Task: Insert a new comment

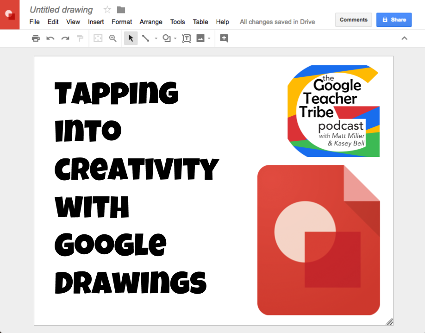Action: 224,38
